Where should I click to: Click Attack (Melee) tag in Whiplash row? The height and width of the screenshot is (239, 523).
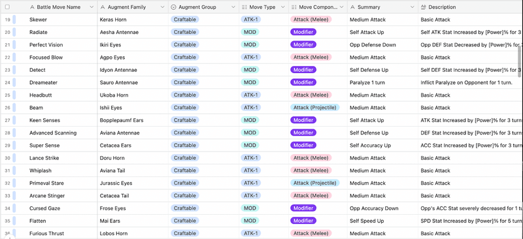pyautogui.click(x=311, y=170)
